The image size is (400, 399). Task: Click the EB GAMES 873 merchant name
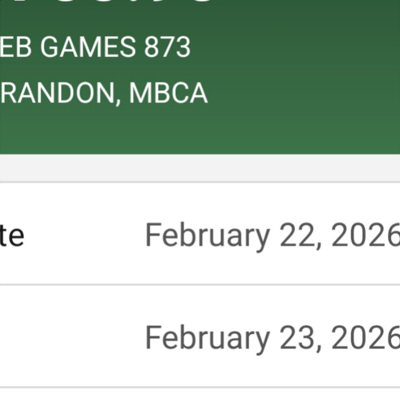point(94,48)
